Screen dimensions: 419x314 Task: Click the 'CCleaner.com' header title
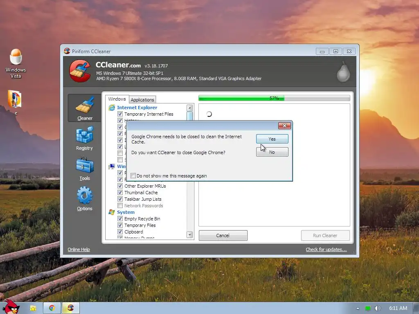(x=118, y=65)
